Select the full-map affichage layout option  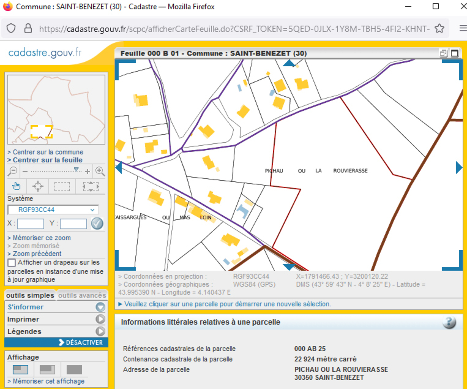74,370
